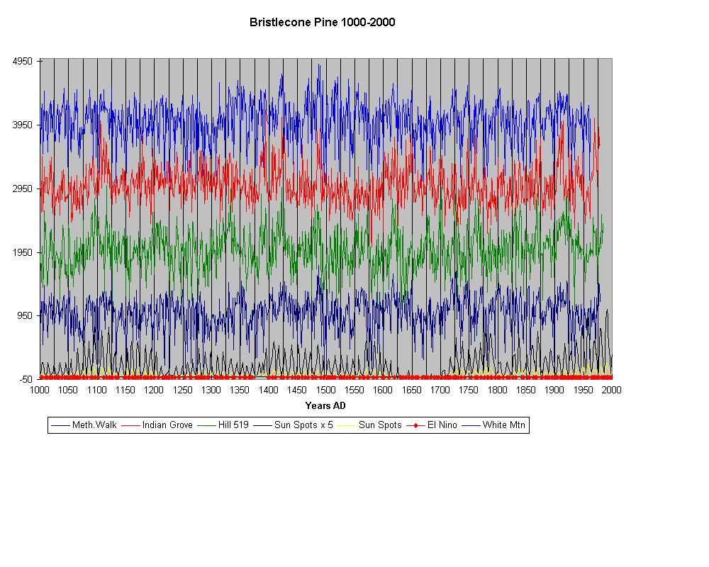709x567 pixels.
Task: Click the Meth.Walk legend line marker
Action: tap(60, 425)
